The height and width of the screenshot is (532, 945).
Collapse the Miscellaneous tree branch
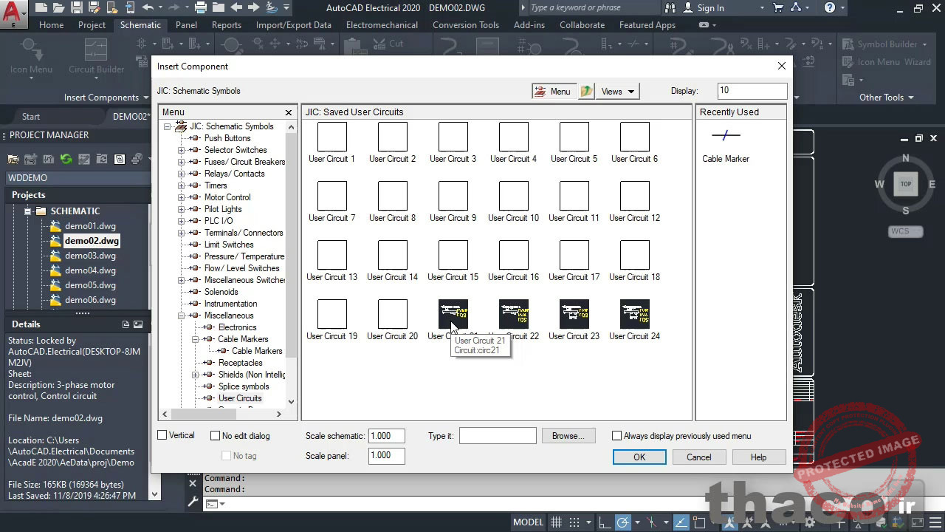click(x=181, y=316)
